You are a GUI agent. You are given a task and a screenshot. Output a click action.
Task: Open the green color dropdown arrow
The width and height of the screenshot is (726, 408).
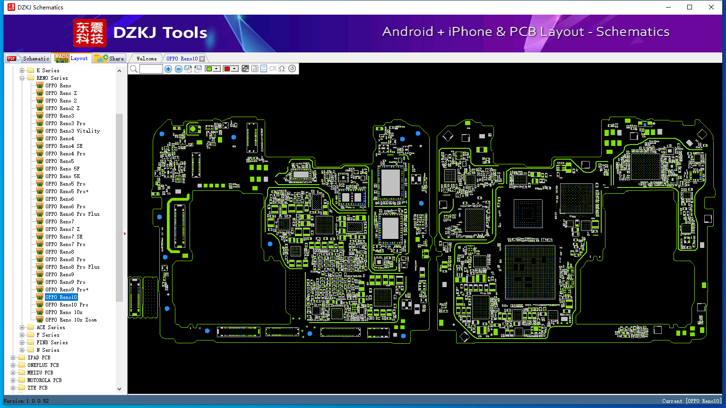[x=216, y=69]
